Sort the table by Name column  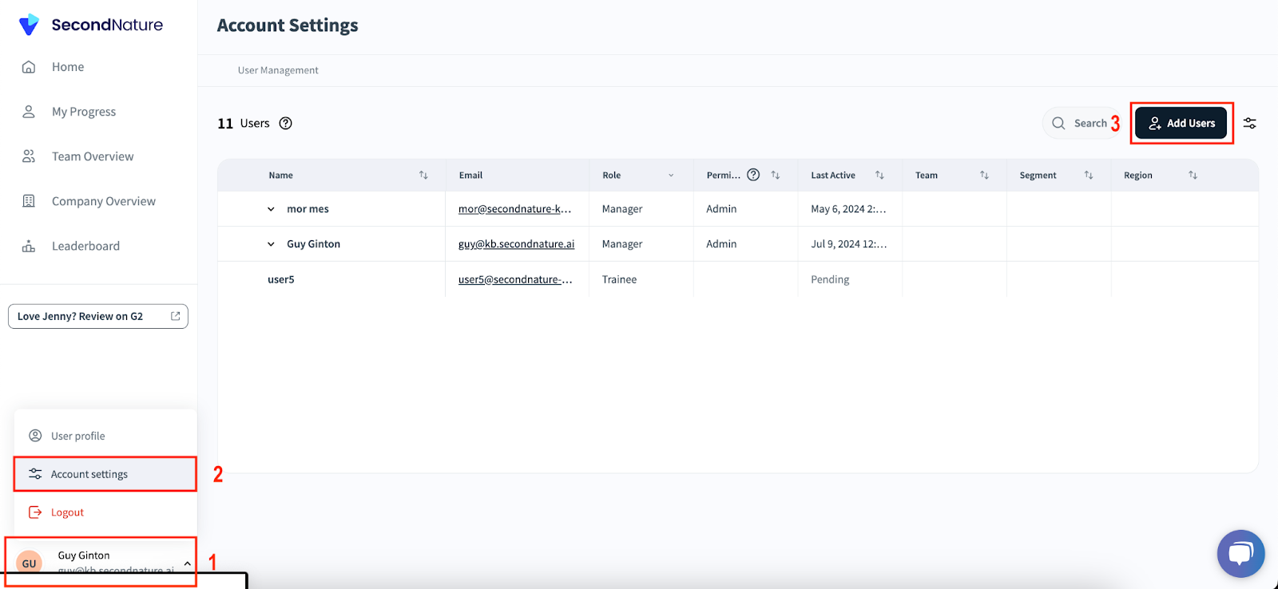coord(423,175)
